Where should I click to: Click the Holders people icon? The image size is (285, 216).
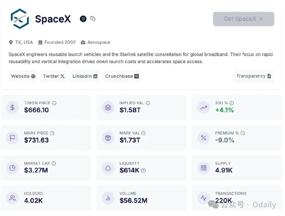12,198
